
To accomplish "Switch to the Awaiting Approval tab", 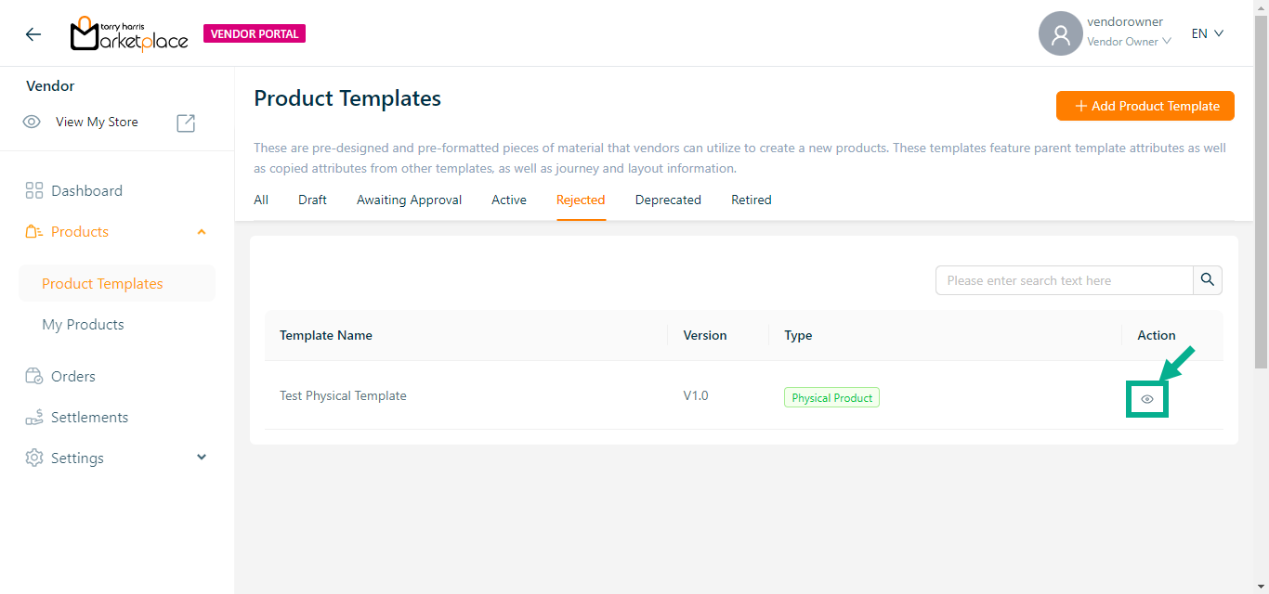I will 409,200.
